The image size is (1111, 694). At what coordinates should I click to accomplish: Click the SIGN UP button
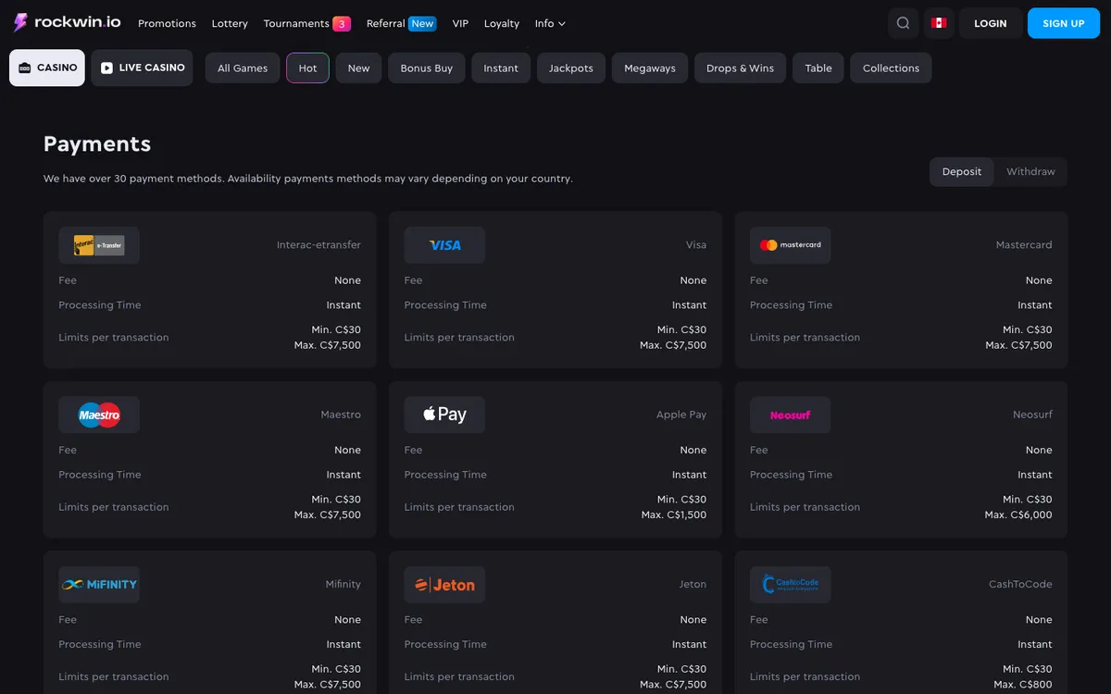pyautogui.click(x=1063, y=23)
